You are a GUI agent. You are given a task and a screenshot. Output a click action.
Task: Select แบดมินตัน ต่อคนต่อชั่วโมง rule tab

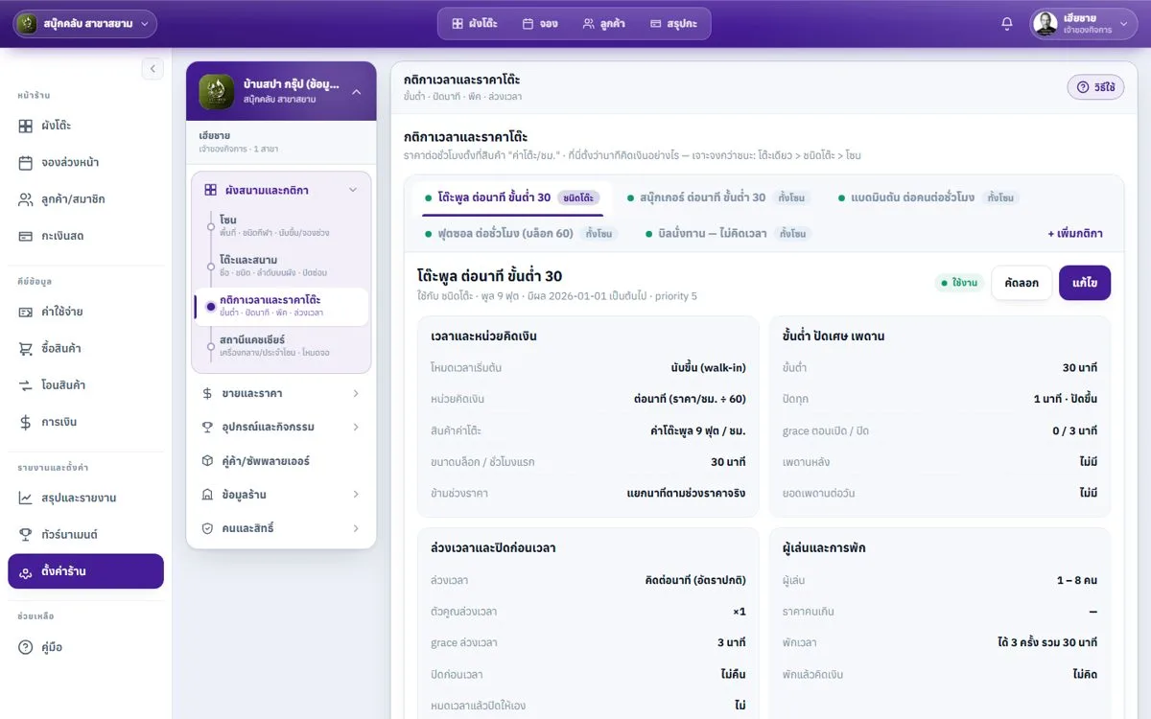click(x=928, y=197)
